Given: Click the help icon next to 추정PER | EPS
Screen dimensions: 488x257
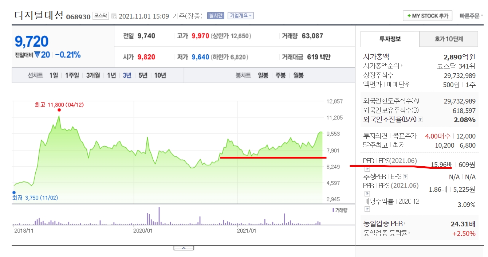Looking at the screenshot, I should (406, 177).
